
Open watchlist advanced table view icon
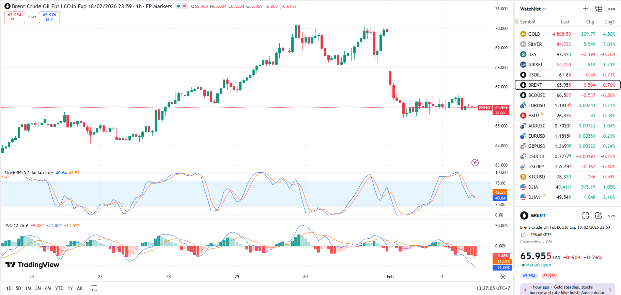coord(599,9)
